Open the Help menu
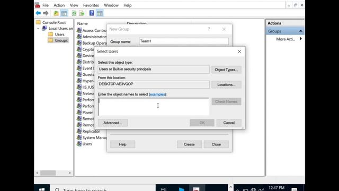The image size is (339, 191). (128, 5)
